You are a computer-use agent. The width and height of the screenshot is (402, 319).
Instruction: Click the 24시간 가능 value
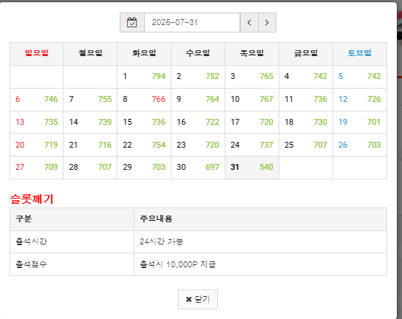pyautogui.click(x=161, y=241)
